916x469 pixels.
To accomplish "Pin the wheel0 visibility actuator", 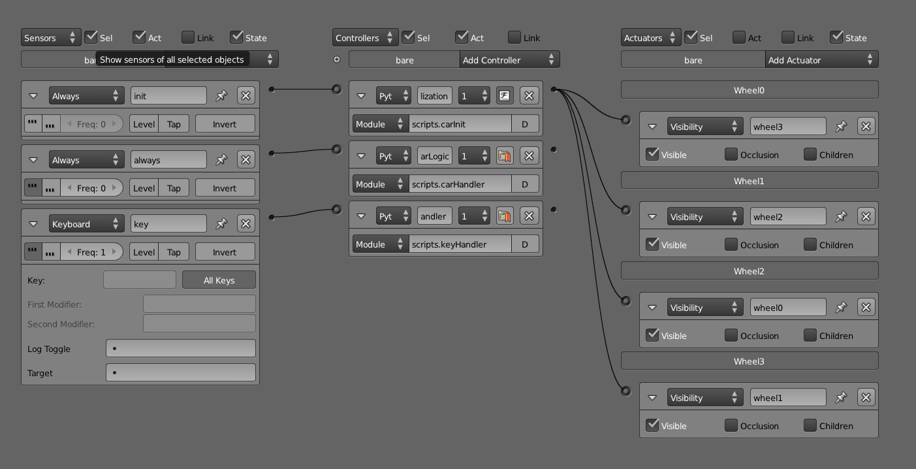I will (841, 307).
